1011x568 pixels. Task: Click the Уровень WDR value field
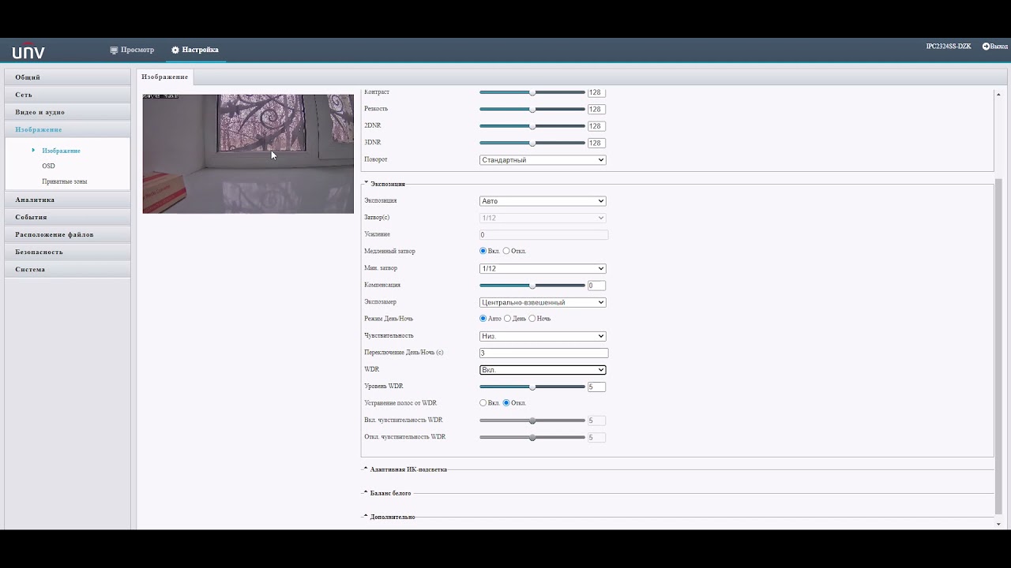[596, 387]
